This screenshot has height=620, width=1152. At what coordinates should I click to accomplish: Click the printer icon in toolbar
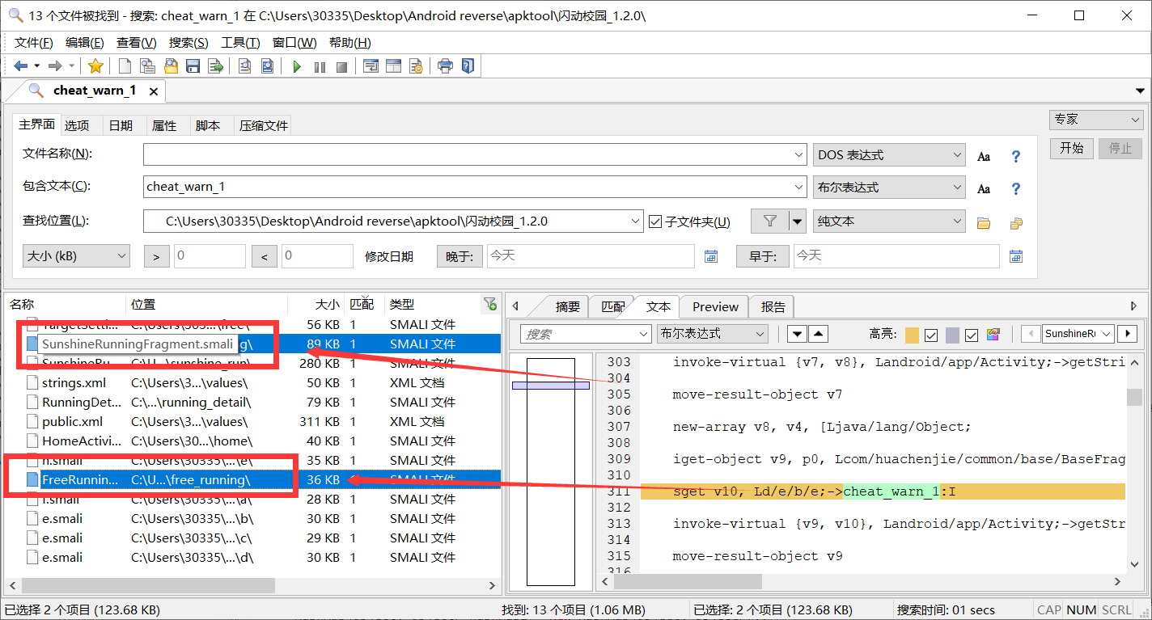tap(445, 65)
